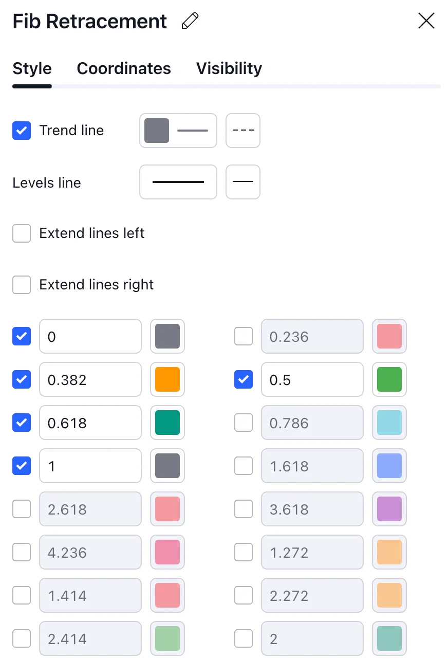Open the purple swatch for level 3.618
Screen dimensions: 448x659
389,509
